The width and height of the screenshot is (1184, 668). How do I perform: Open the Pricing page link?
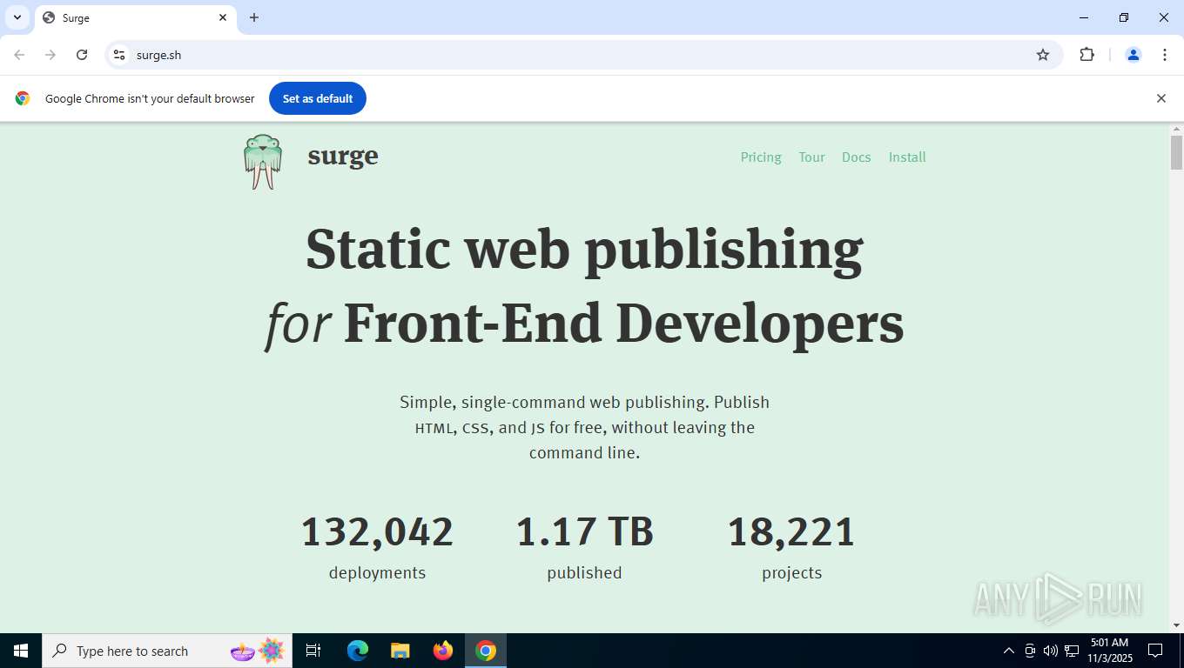click(x=761, y=157)
